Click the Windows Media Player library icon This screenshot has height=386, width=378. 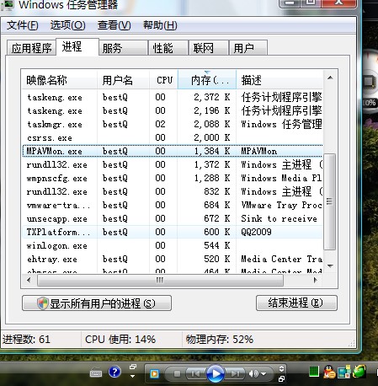click(x=154, y=373)
